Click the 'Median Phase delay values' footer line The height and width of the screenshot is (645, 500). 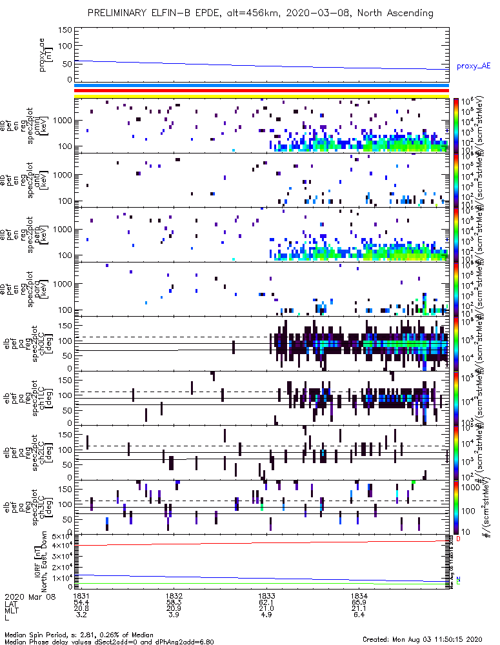109,641
